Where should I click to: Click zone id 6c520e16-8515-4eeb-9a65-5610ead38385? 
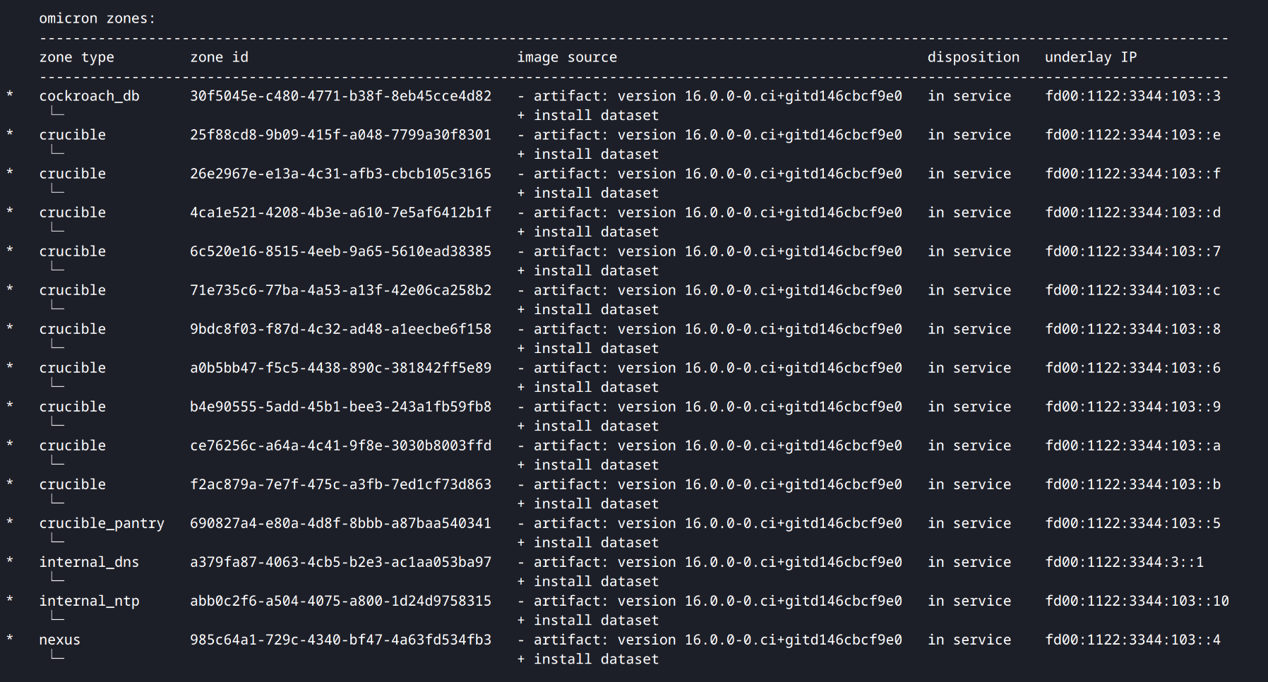[340, 251]
